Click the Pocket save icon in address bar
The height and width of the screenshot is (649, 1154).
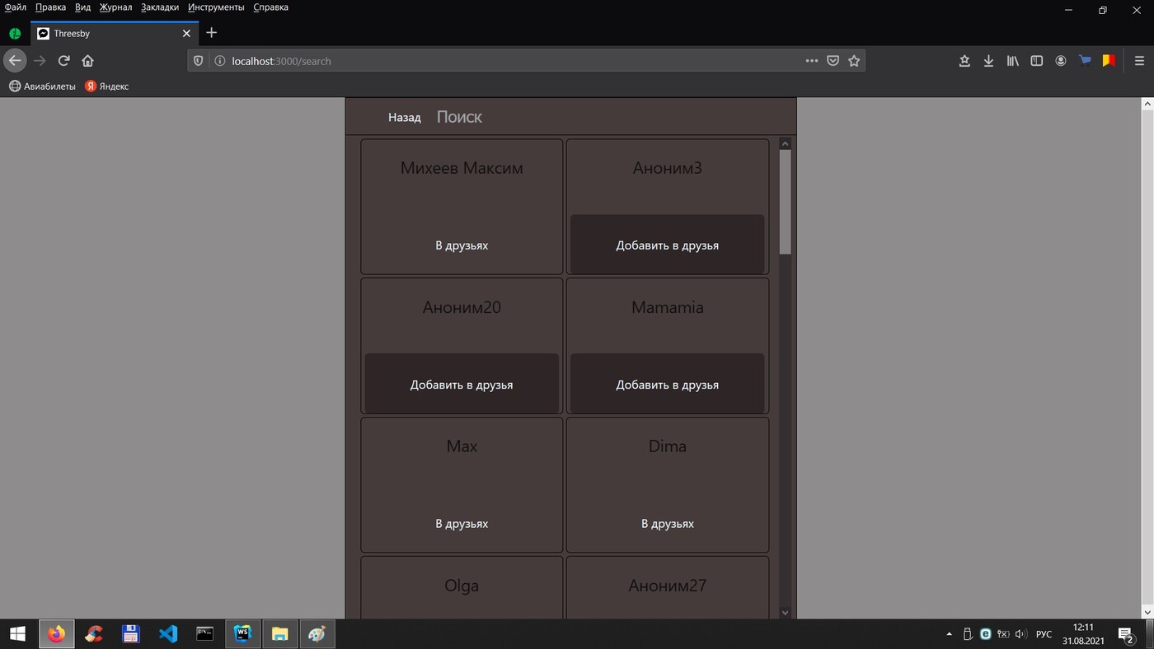click(833, 61)
